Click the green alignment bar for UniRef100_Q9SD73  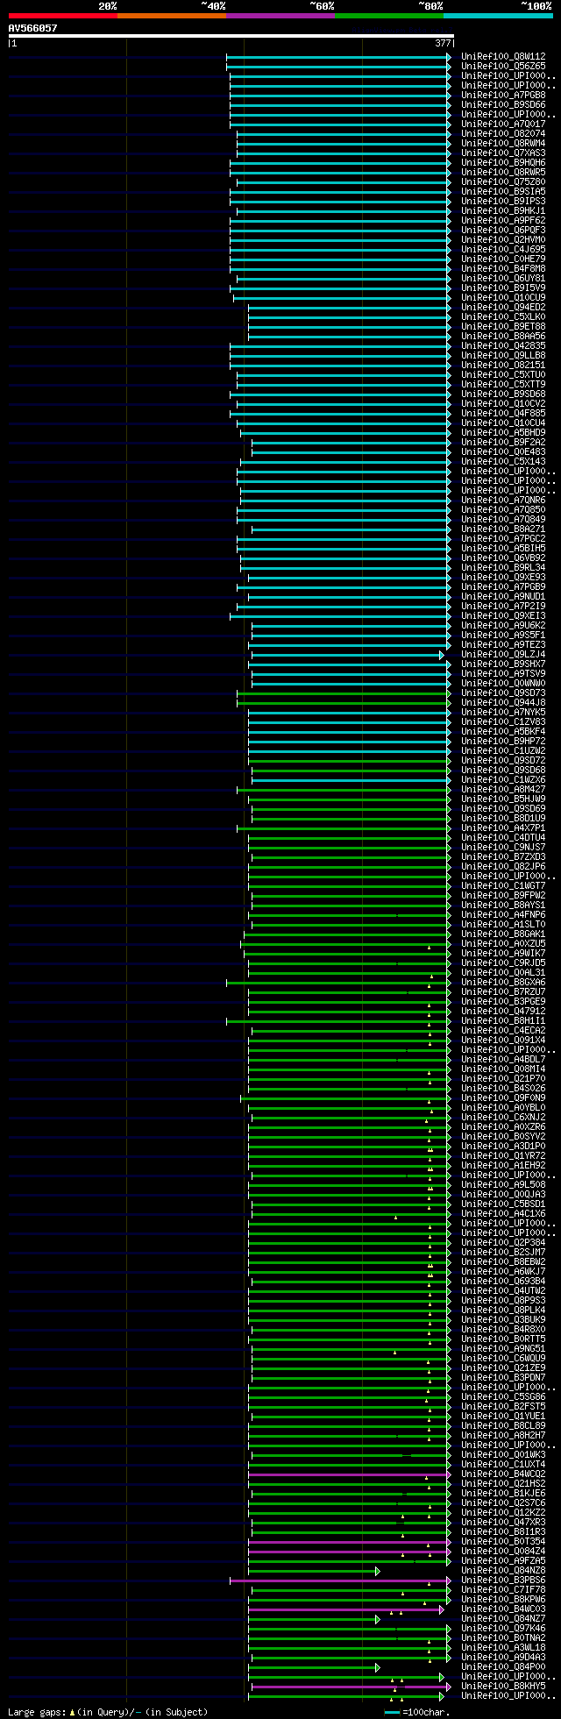click(344, 693)
